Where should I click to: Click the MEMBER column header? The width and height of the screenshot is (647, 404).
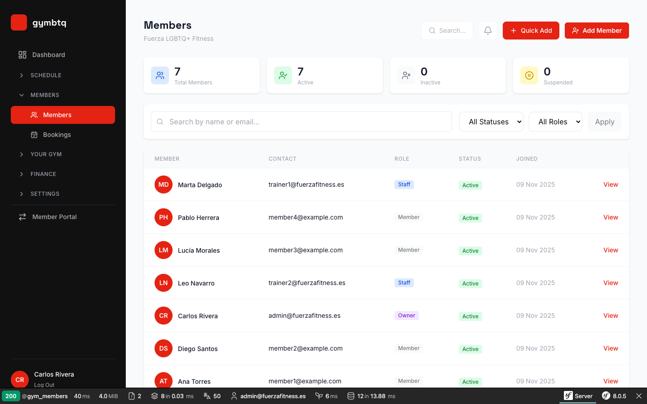pos(167,159)
